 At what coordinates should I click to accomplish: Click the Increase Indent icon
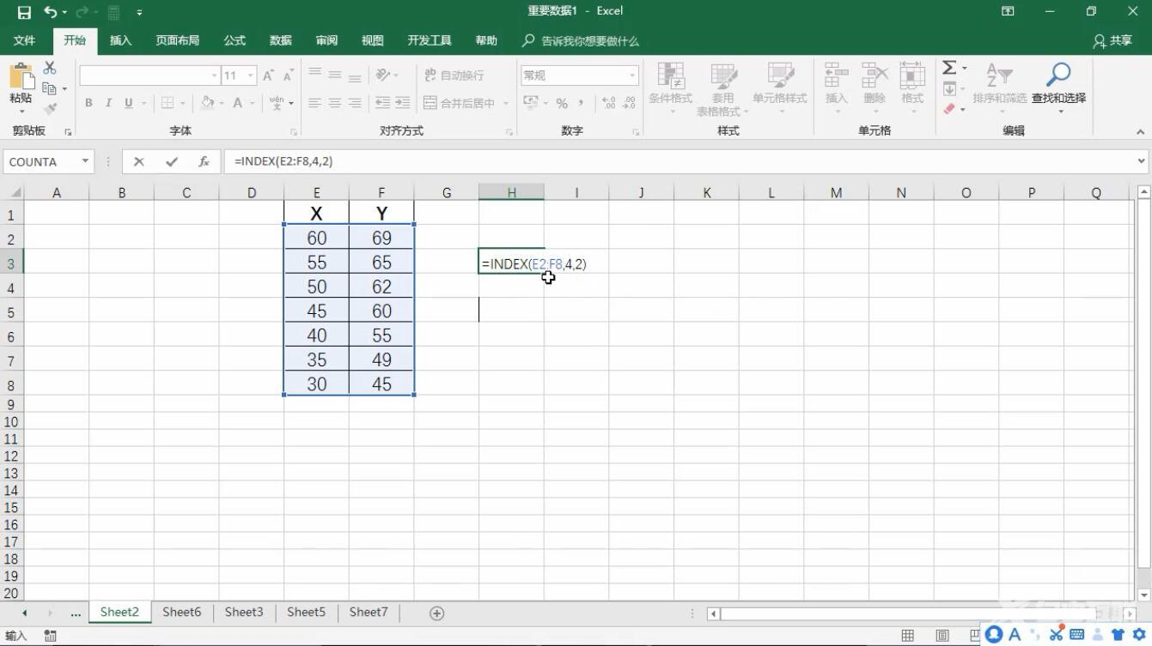pos(402,103)
